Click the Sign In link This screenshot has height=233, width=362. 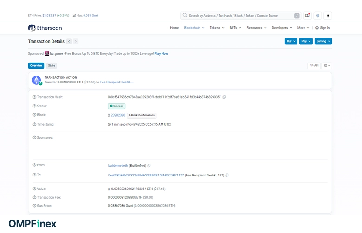click(323, 28)
